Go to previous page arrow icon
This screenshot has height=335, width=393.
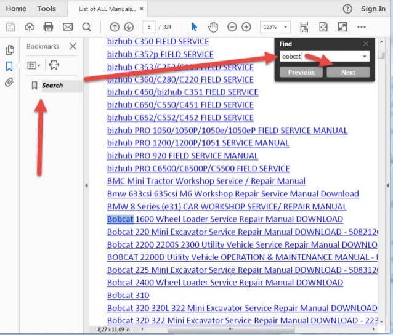(115, 27)
